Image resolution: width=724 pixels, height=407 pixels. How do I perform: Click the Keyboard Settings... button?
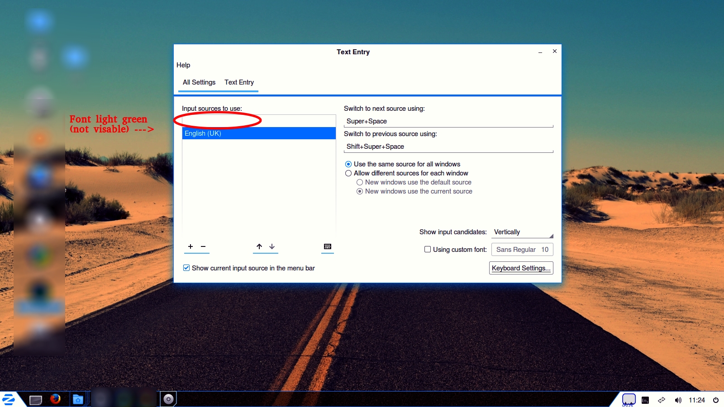point(521,268)
